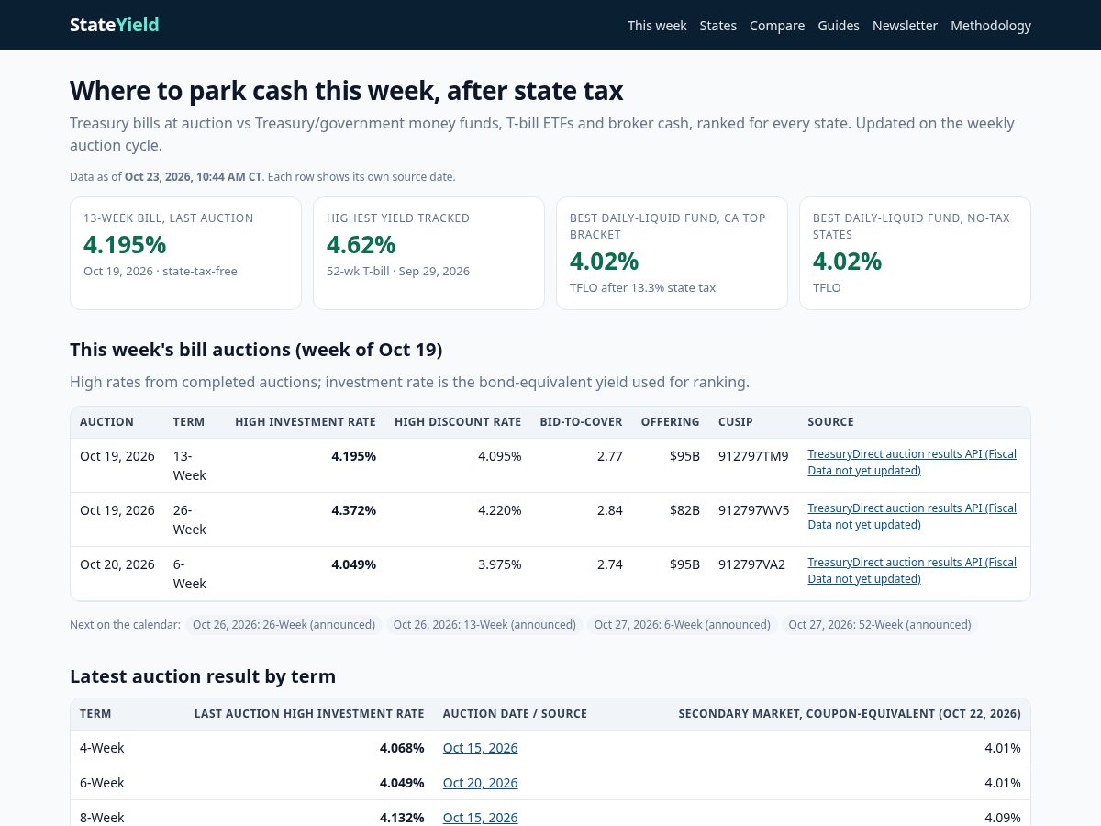Click Best Daily-Liquid Fund, No-Tax States card
The image size is (1101, 826).
coord(915,253)
